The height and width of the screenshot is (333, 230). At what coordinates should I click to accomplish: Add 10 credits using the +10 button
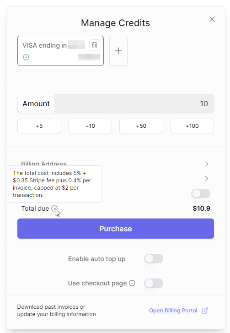(x=90, y=126)
